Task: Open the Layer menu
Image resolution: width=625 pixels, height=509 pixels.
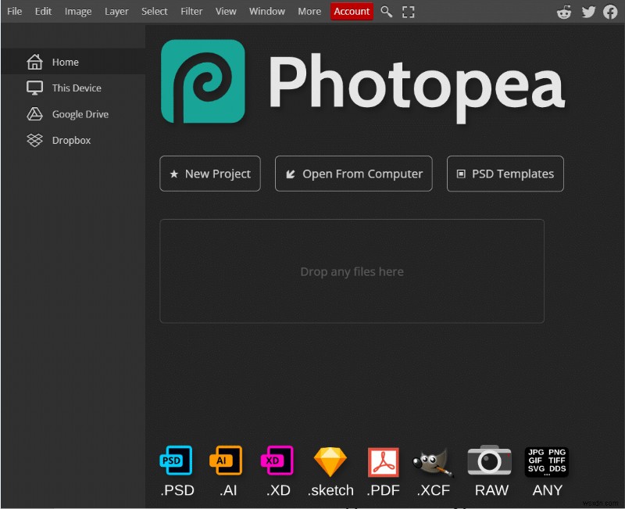Action: (116, 11)
